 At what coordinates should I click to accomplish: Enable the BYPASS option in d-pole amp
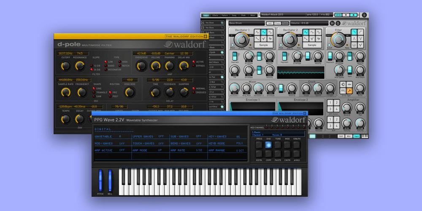(x=193, y=66)
